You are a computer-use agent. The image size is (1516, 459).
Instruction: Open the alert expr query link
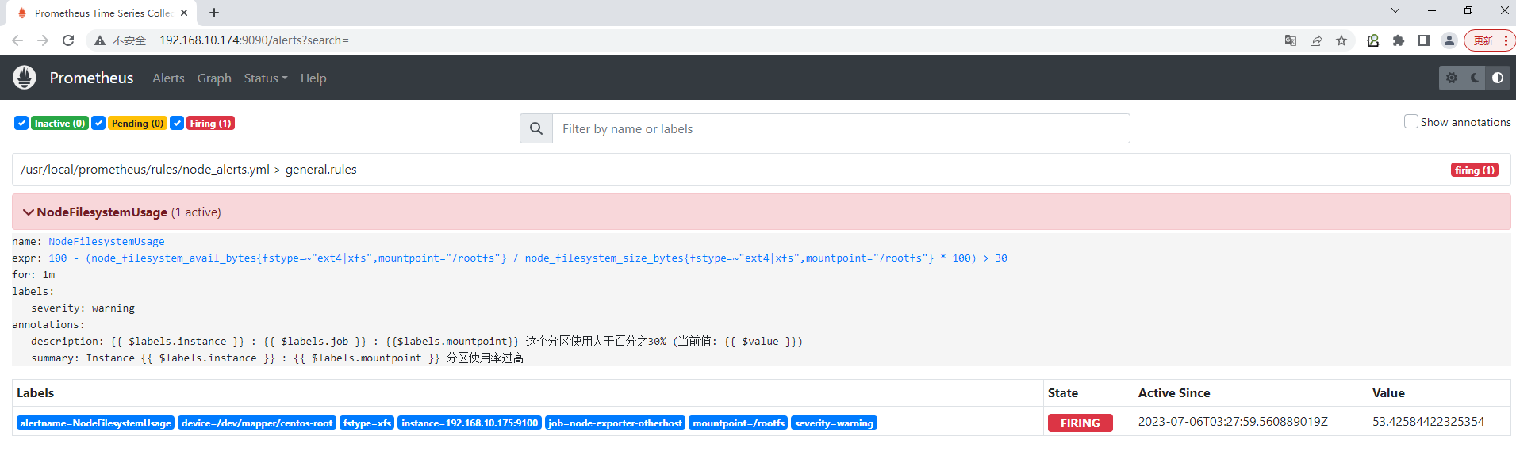point(528,258)
